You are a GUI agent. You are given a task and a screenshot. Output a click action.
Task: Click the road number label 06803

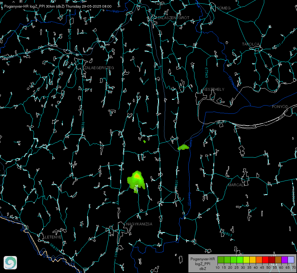tap(227, 234)
